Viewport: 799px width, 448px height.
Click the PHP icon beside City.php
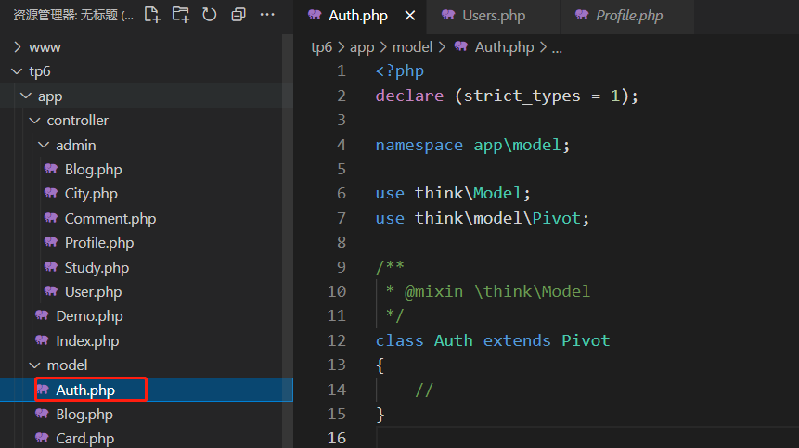[x=51, y=193]
